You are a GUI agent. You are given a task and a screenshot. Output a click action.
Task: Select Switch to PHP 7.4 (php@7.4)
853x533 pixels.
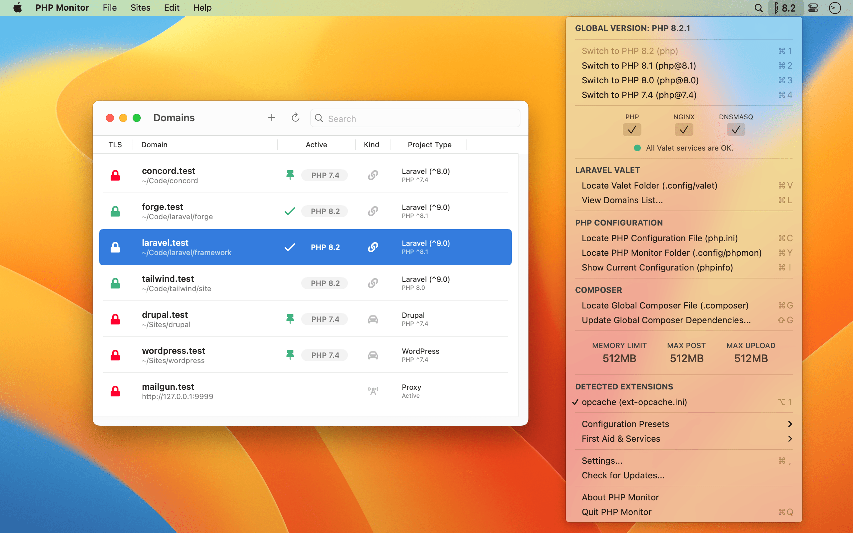click(684, 95)
